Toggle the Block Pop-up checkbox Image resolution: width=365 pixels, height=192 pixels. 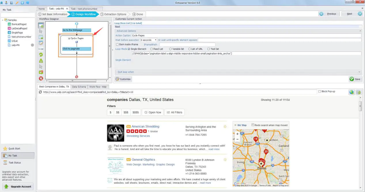pyautogui.click(x=320, y=91)
